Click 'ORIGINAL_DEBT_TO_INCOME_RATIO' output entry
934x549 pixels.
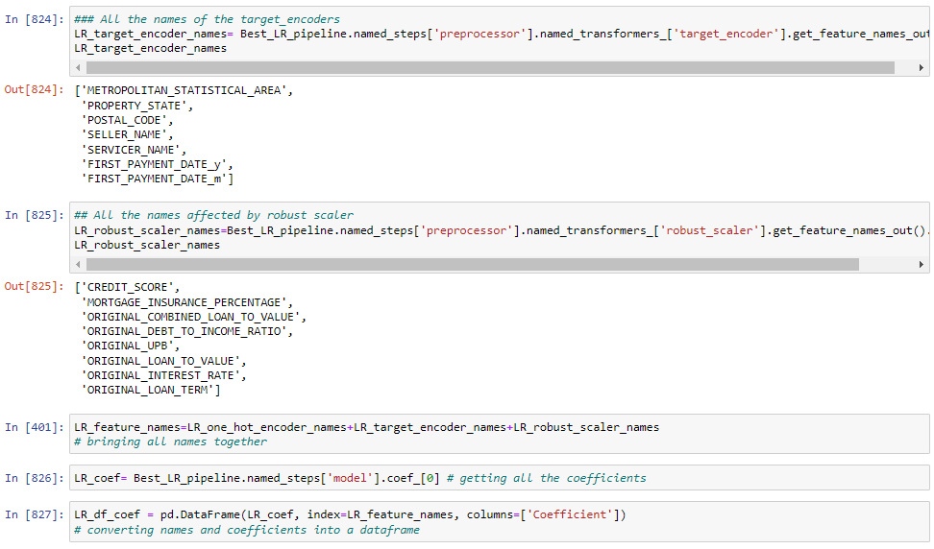point(184,331)
